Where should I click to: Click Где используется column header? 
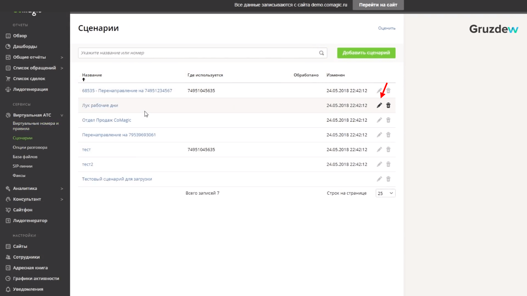coord(205,75)
